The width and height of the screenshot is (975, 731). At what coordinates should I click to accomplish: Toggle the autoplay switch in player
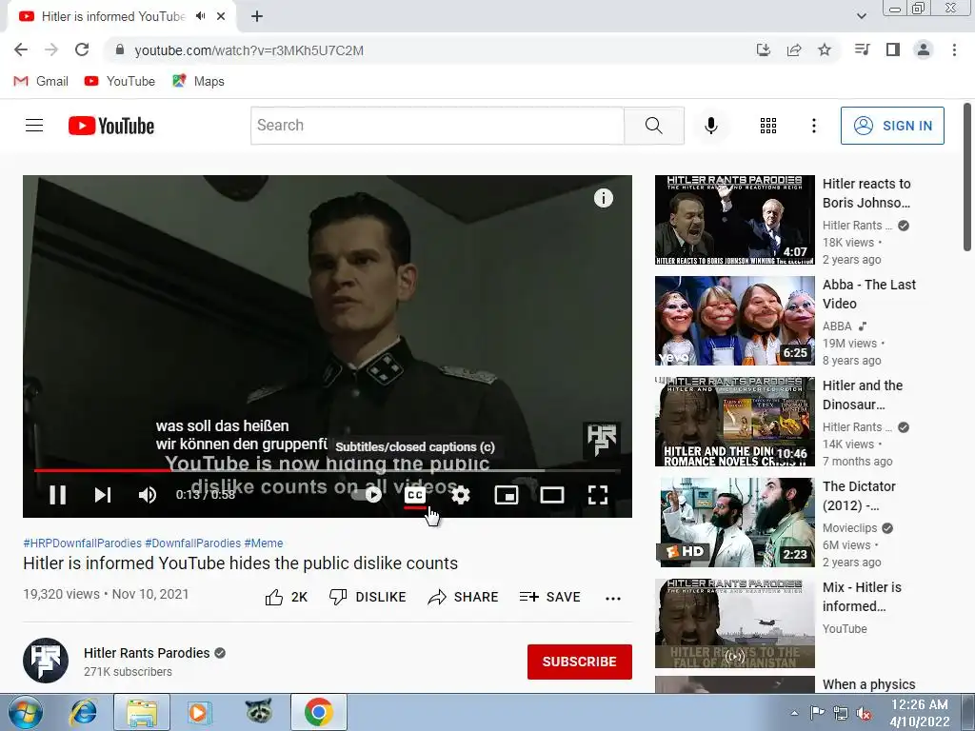pos(367,495)
